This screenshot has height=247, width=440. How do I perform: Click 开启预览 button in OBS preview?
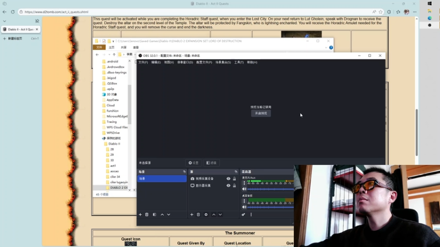point(261,114)
